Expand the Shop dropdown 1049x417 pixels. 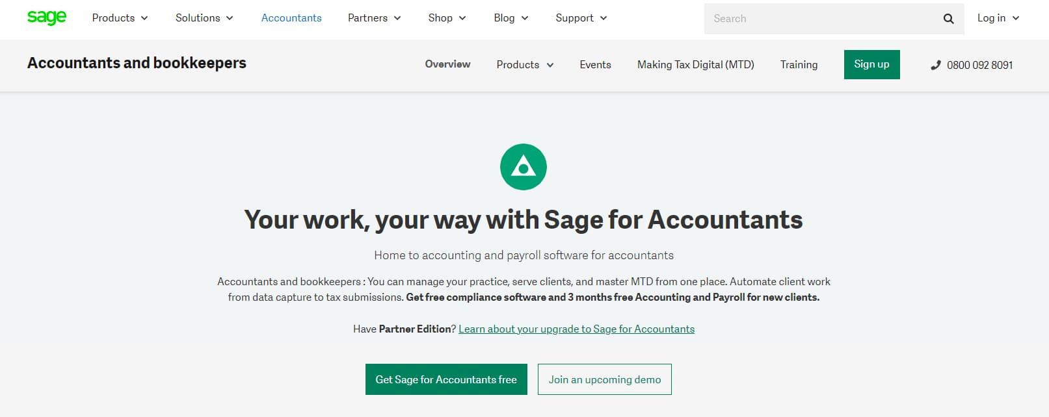(446, 18)
